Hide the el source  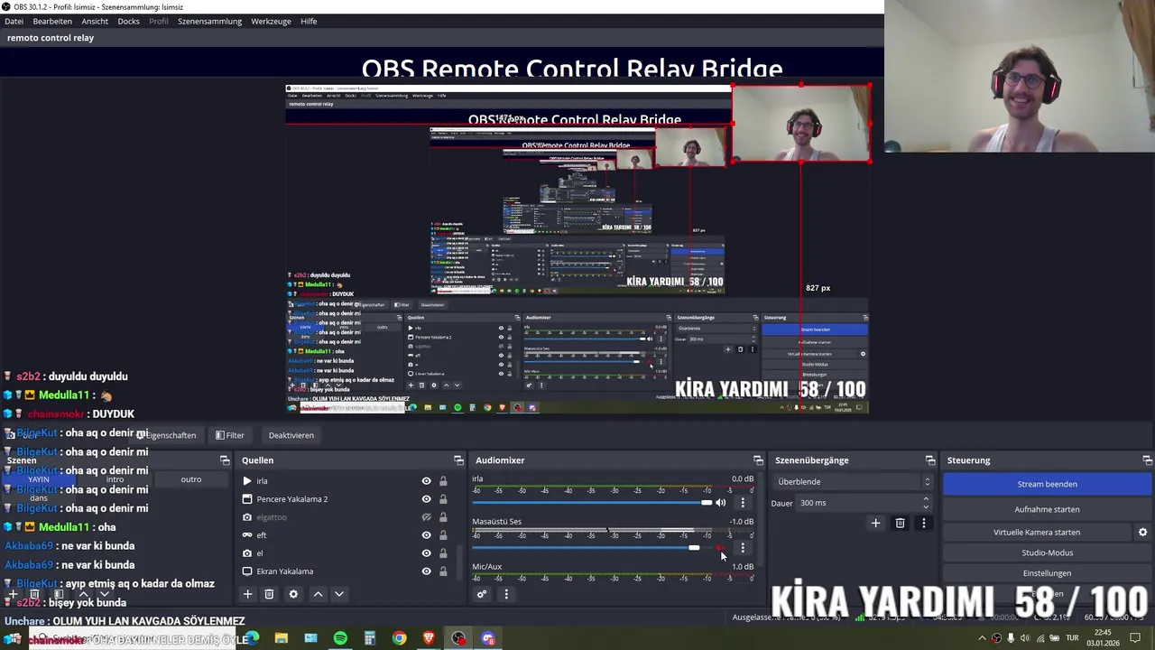[426, 553]
